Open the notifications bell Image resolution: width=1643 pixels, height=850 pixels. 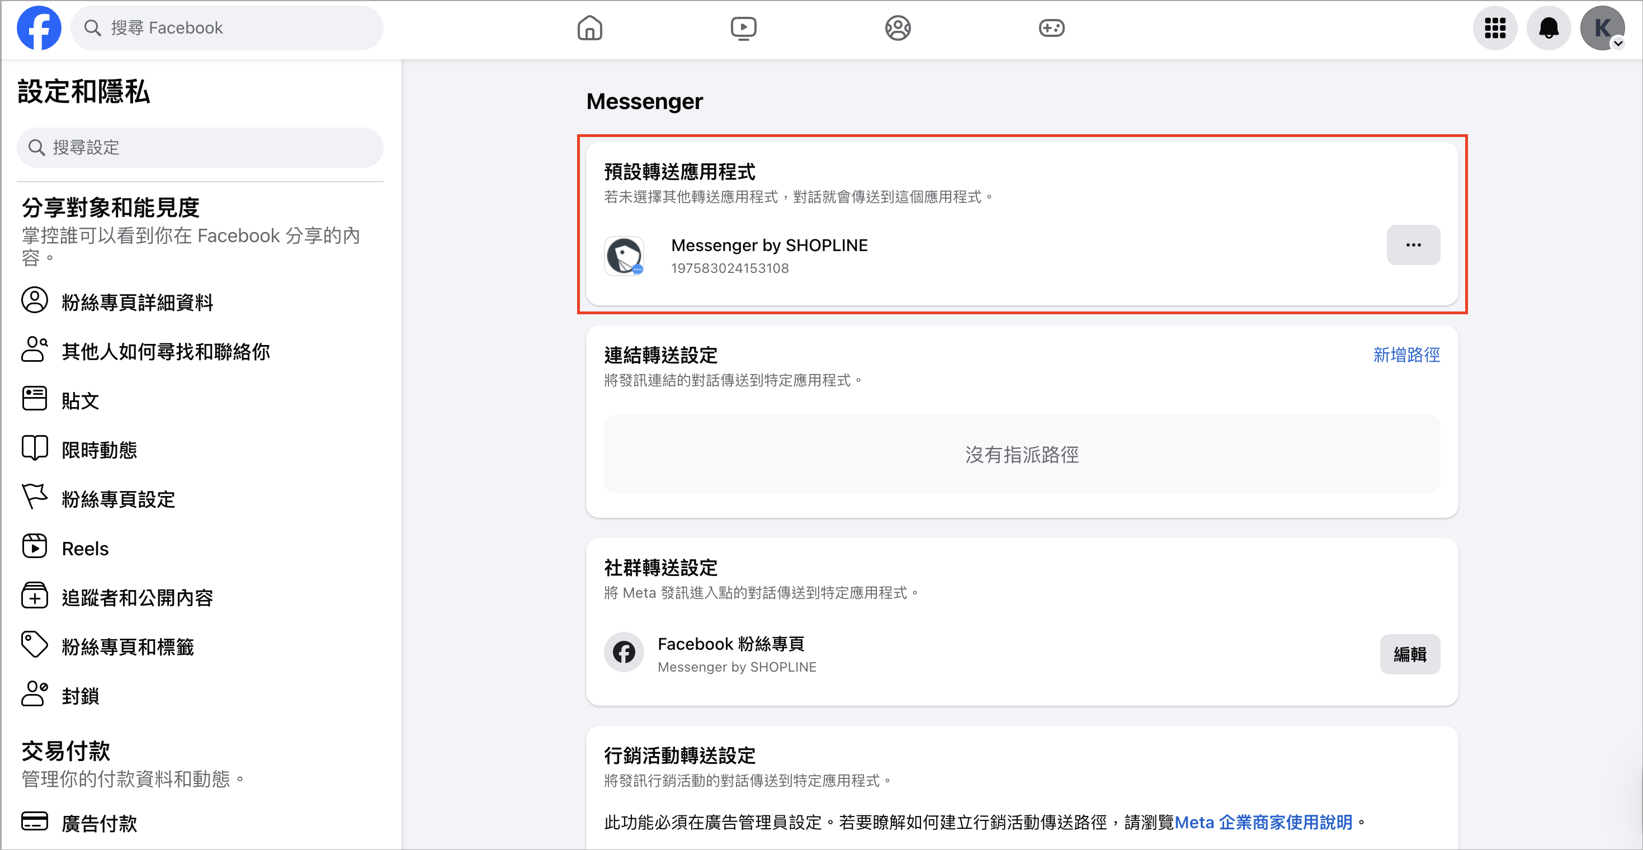point(1548,28)
